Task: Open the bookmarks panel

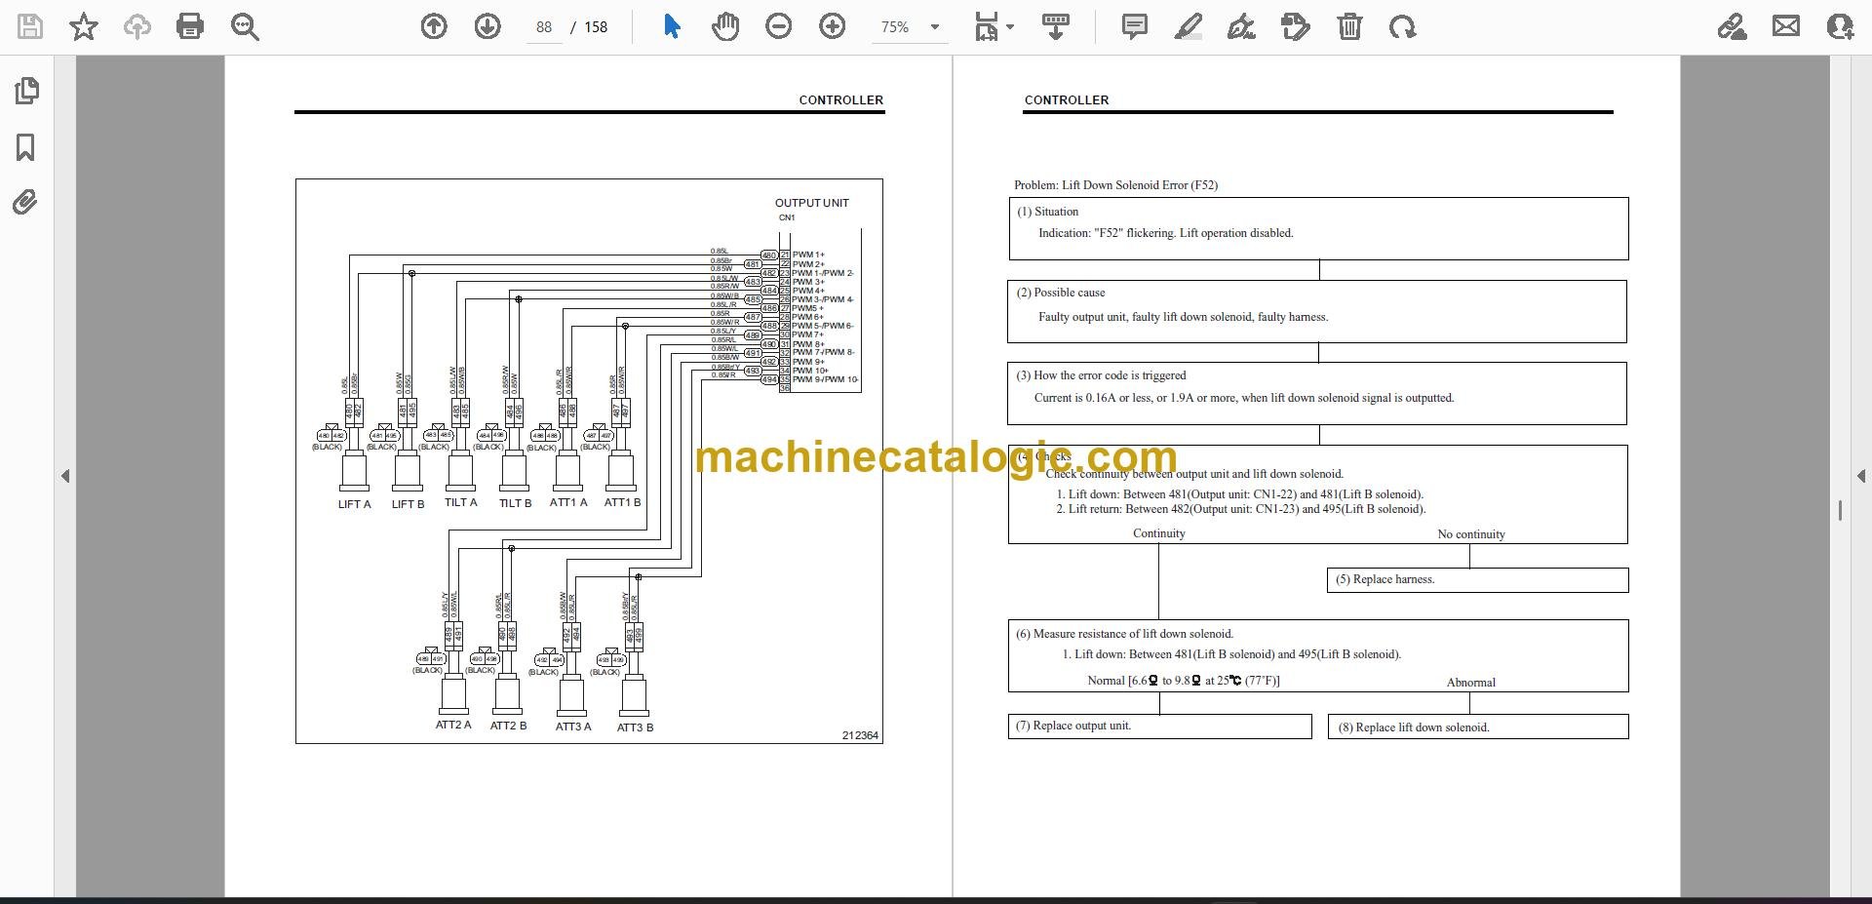Action: [26, 147]
